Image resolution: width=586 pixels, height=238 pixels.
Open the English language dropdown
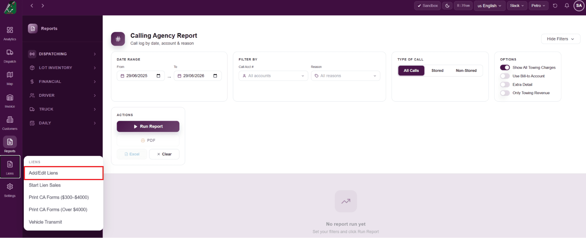click(x=490, y=6)
